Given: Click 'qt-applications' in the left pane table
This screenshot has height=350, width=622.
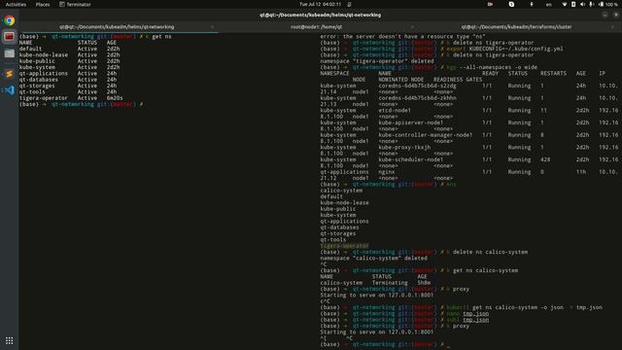Looking at the screenshot, I should click(43, 74).
